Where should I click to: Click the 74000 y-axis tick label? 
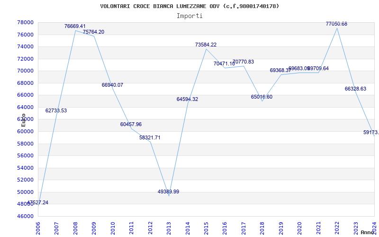click(x=25, y=46)
